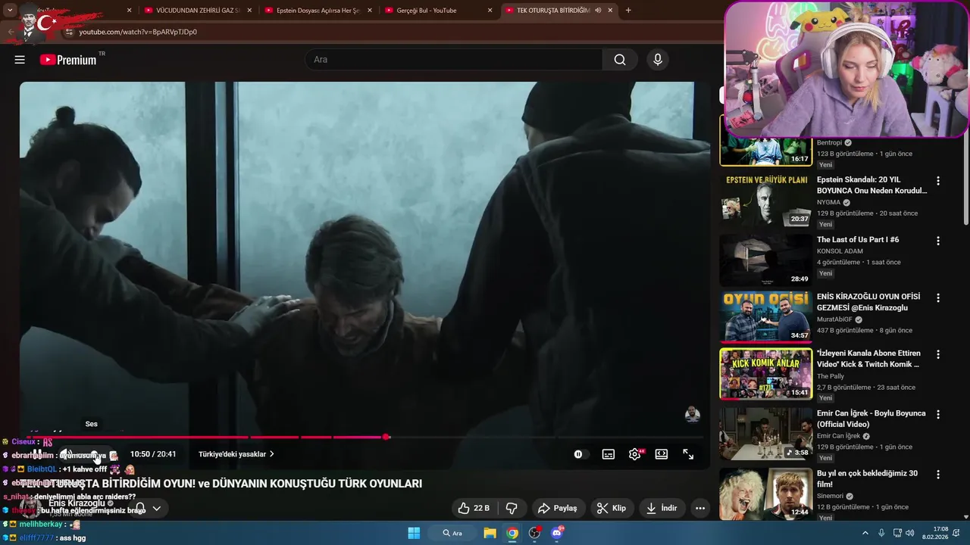
Task: Focus the Ara search field
Action: pos(453,60)
